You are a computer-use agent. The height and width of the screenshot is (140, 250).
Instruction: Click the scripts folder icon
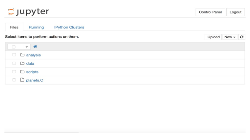[x=22, y=72]
